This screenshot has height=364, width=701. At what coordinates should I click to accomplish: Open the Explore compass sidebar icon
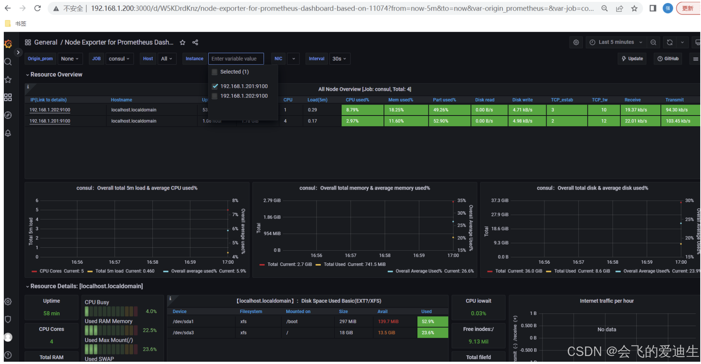8,115
